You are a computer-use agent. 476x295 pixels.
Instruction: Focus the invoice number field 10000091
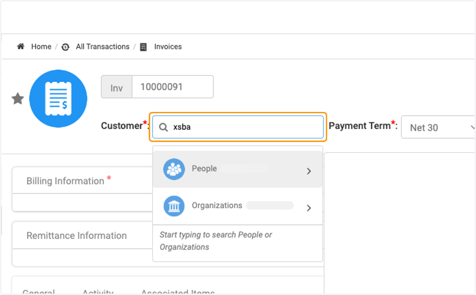tap(173, 87)
